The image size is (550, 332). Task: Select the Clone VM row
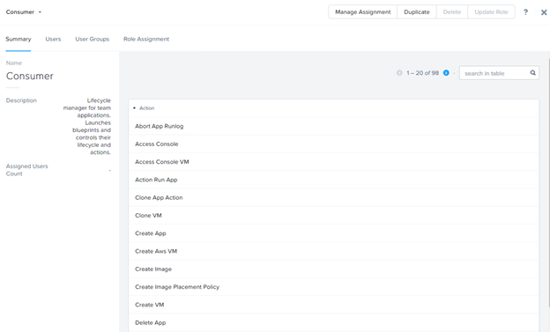point(333,215)
